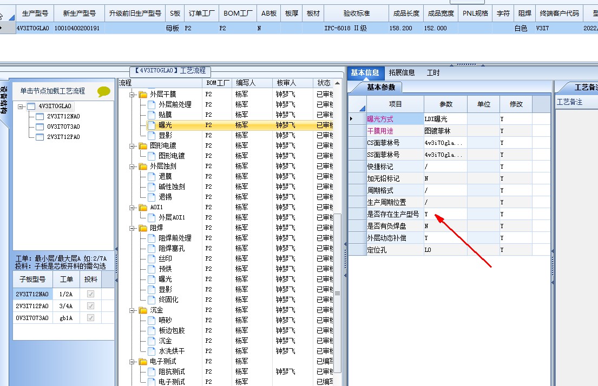
Task: Click the work order cell 1/2A
Action: [66, 294]
